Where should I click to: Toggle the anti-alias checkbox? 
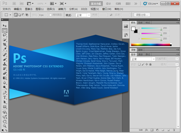50,15
